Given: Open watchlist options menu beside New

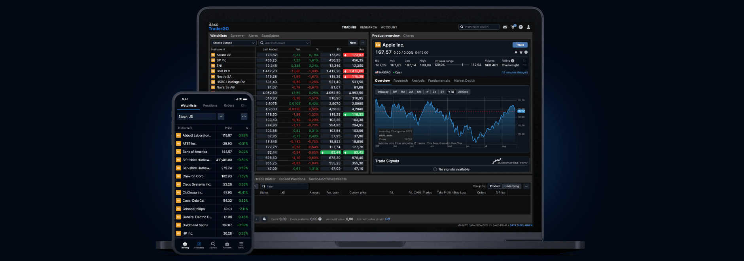Looking at the screenshot, I should [x=363, y=43].
